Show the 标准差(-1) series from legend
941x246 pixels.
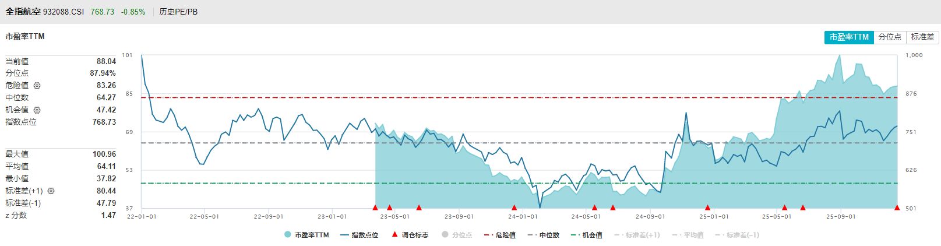(x=737, y=235)
